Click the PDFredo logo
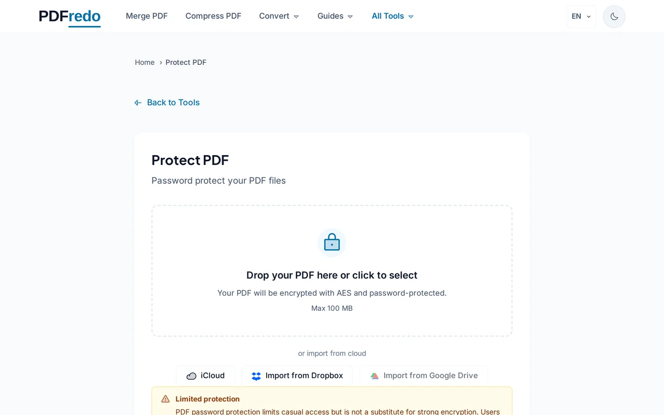Screen dimensions: 664x415 [70, 16]
